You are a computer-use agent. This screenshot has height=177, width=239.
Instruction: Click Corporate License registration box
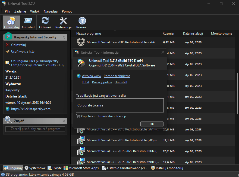[x=120, y=105]
